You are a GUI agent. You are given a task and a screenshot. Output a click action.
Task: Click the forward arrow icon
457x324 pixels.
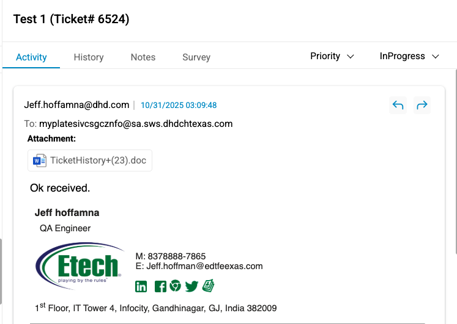[x=422, y=106]
